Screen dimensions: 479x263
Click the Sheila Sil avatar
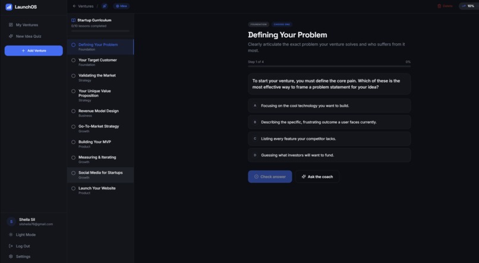pos(11,222)
